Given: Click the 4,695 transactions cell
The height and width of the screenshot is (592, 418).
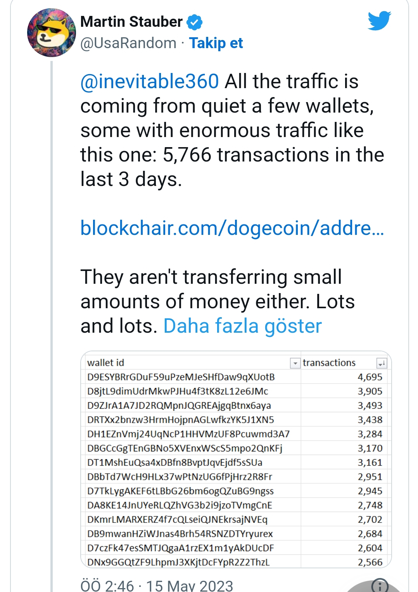Looking at the screenshot, I should click(370, 377).
